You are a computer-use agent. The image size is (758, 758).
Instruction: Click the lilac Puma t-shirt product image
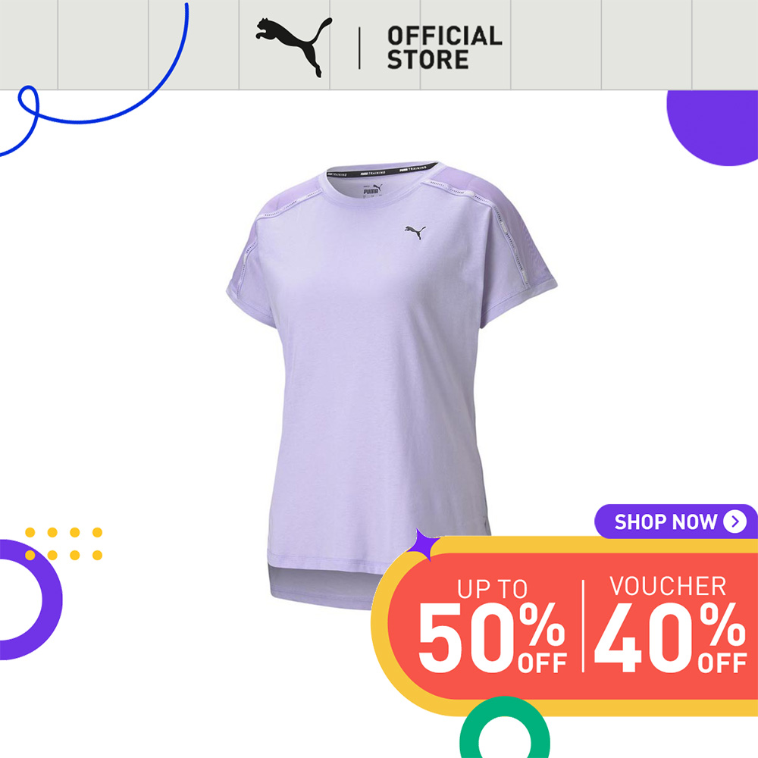click(392, 385)
